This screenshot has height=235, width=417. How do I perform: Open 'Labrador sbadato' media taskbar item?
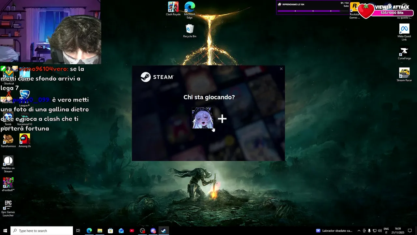[334, 231]
